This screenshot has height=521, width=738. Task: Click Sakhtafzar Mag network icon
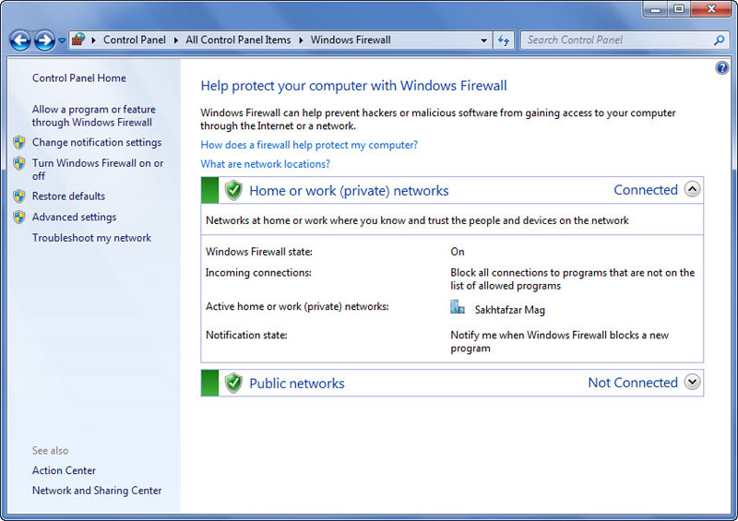pyautogui.click(x=457, y=307)
